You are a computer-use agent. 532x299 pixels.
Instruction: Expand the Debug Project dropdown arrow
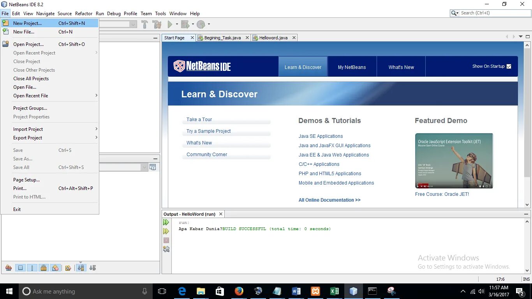point(193,25)
